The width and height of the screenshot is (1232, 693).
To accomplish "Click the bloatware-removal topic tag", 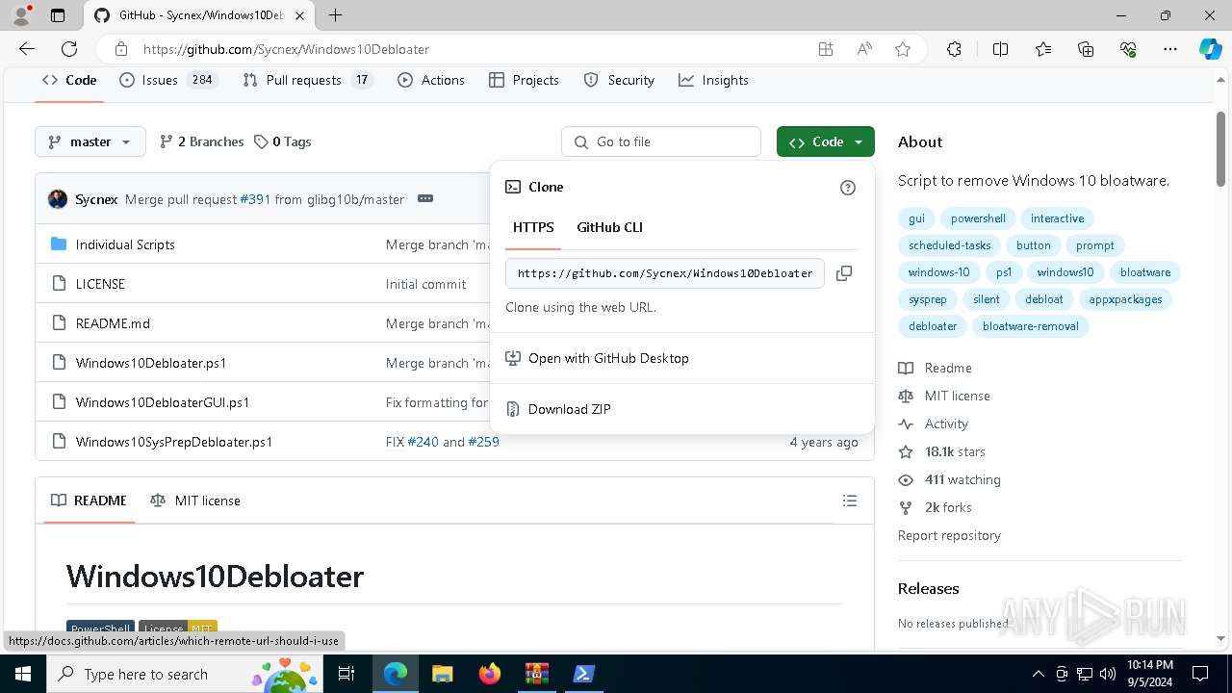I will pyautogui.click(x=1031, y=326).
